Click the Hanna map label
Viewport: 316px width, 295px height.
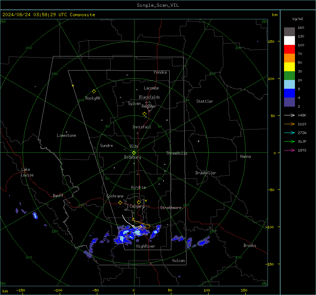pyautogui.click(x=245, y=156)
